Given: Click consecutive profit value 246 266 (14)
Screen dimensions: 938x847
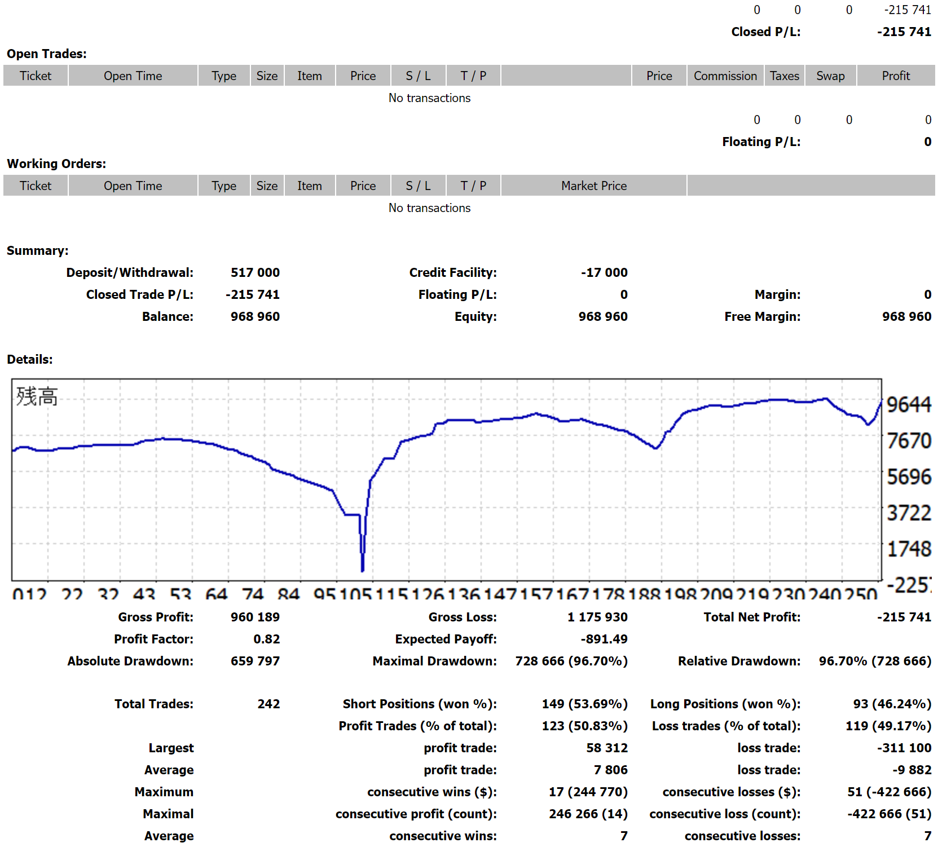Looking at the screenshot, I should [x=588, y=814].
